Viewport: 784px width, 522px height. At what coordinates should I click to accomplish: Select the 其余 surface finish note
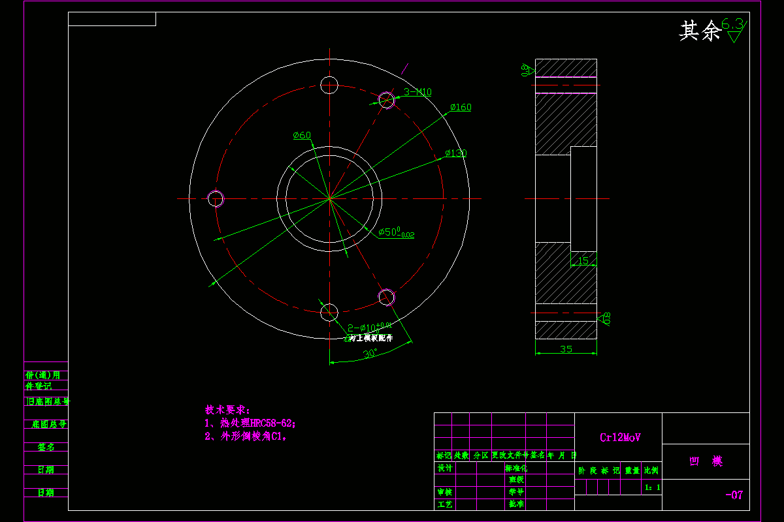[700, 31]
